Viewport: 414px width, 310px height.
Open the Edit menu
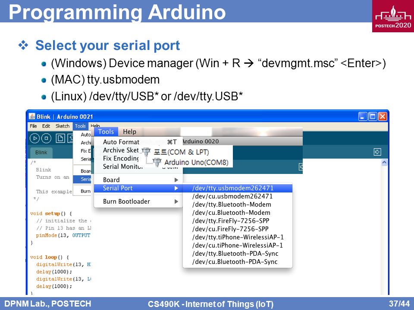coord(46,126)
